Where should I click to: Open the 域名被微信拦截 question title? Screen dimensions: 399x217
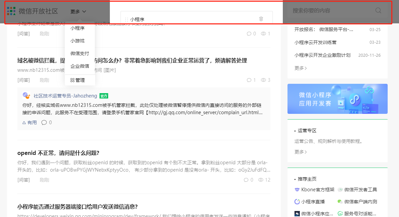coord(132,60)
